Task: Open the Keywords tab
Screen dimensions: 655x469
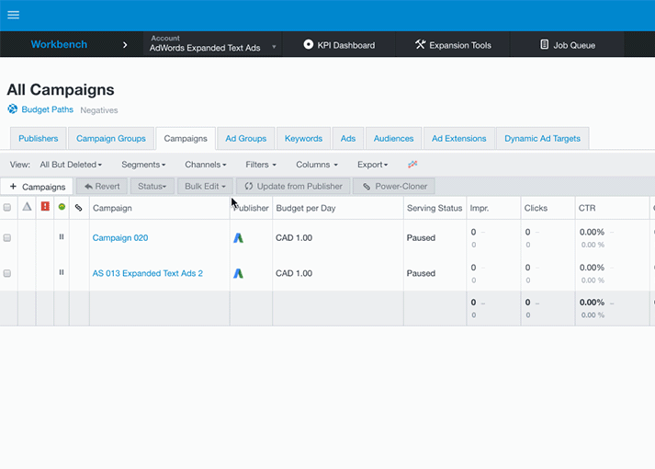Action: [x=303, y=139]
